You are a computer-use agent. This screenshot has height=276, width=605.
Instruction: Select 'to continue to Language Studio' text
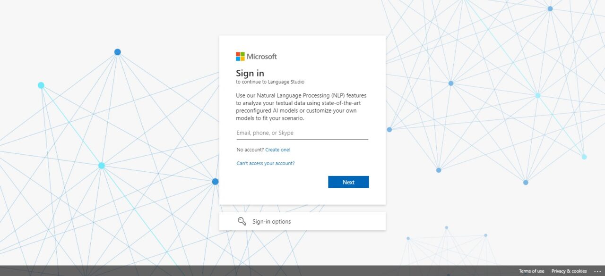pos(270,82)
